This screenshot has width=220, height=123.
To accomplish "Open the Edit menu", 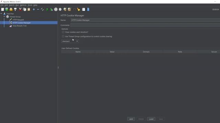I will point(6,5).
